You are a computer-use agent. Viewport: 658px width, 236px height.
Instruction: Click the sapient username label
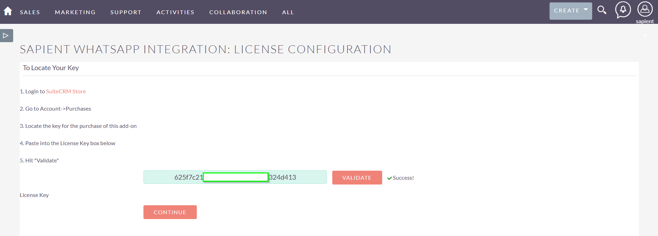pos(644,21)
